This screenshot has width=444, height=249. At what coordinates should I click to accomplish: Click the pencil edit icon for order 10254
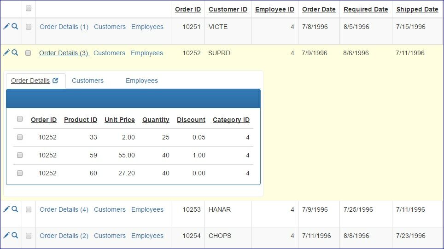[x=6, y=236]
